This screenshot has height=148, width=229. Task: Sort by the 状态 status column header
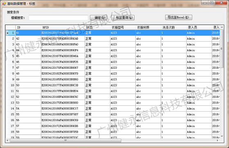[x=97, y=27]
